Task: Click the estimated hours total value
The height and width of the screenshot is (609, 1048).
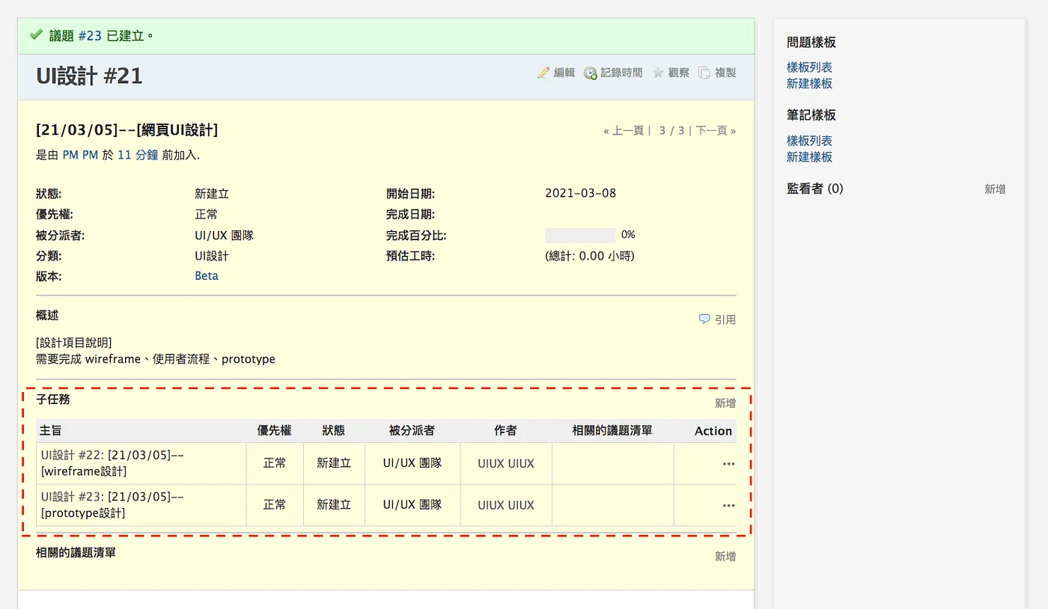Action: [590, 256]
